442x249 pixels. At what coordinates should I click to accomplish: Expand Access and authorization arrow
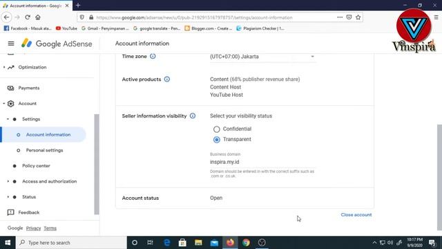pos(8,181)
